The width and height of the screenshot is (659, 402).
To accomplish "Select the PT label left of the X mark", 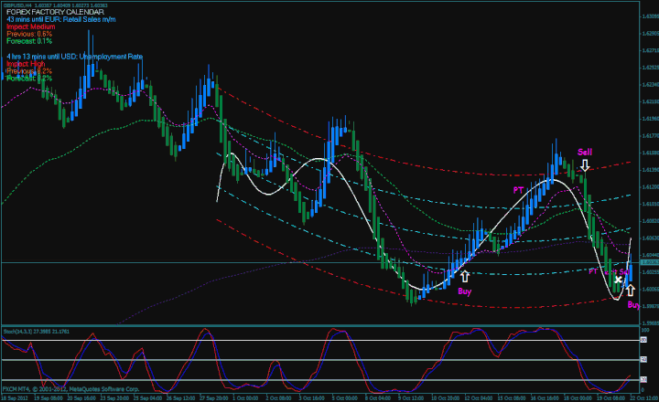I will click(x=593, y=271).
